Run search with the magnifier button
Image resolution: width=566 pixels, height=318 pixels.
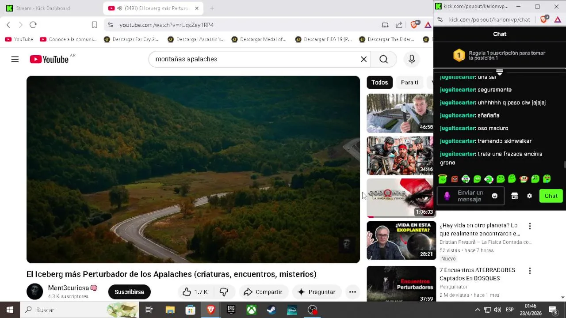pos(383,59)
